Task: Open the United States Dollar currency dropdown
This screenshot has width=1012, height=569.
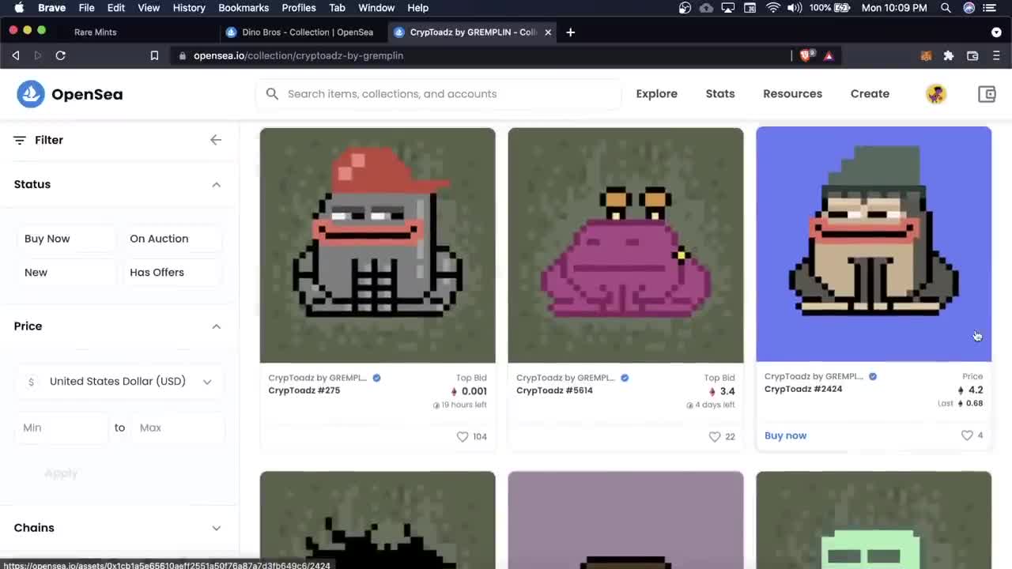Action: point(119,382)
